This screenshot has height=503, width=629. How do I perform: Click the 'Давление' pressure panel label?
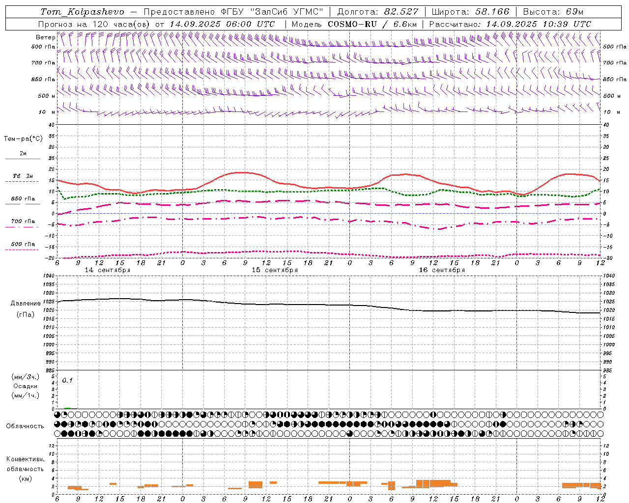click(x=26, y=304)
